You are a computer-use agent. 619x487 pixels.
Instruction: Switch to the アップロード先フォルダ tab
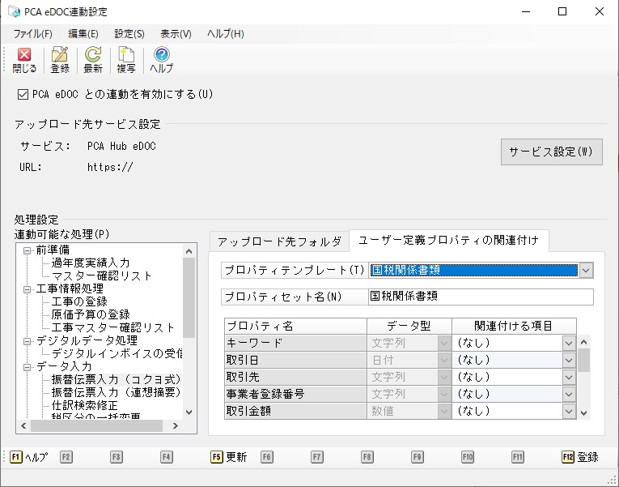tap(279, 241)
